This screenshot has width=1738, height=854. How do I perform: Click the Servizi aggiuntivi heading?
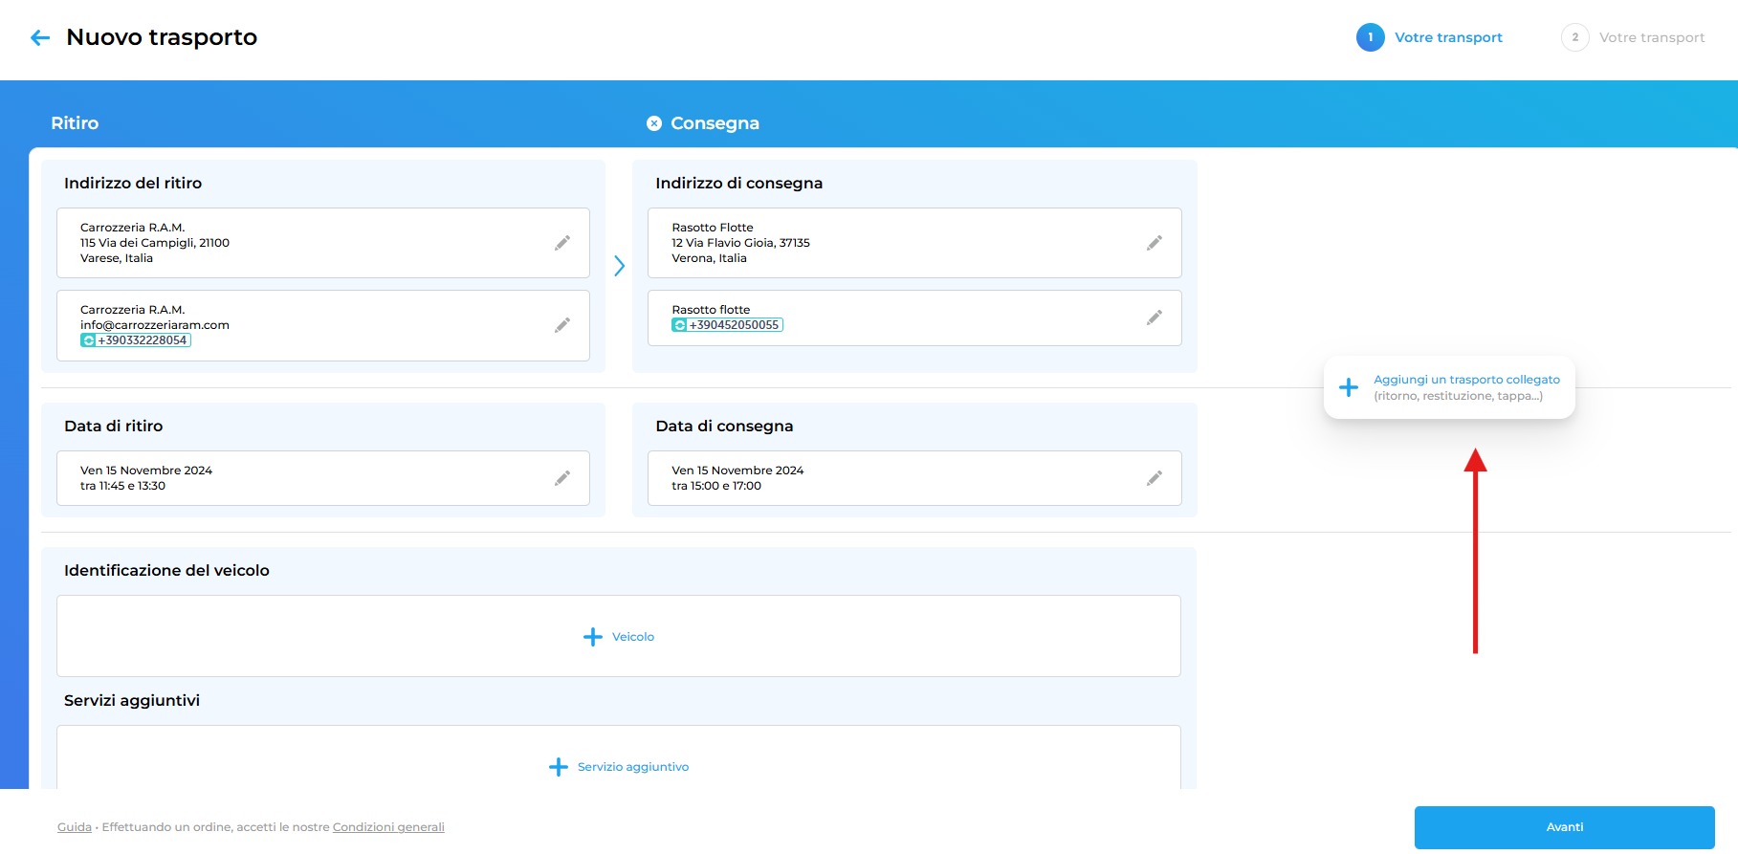[132, 701]
